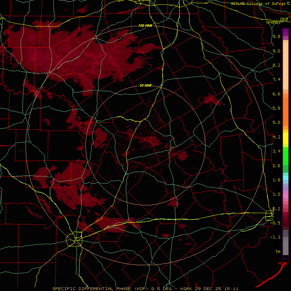Click the 100 NMI range ring label
The width and height of the screenshot is (291, 291).
coord(145,26)
